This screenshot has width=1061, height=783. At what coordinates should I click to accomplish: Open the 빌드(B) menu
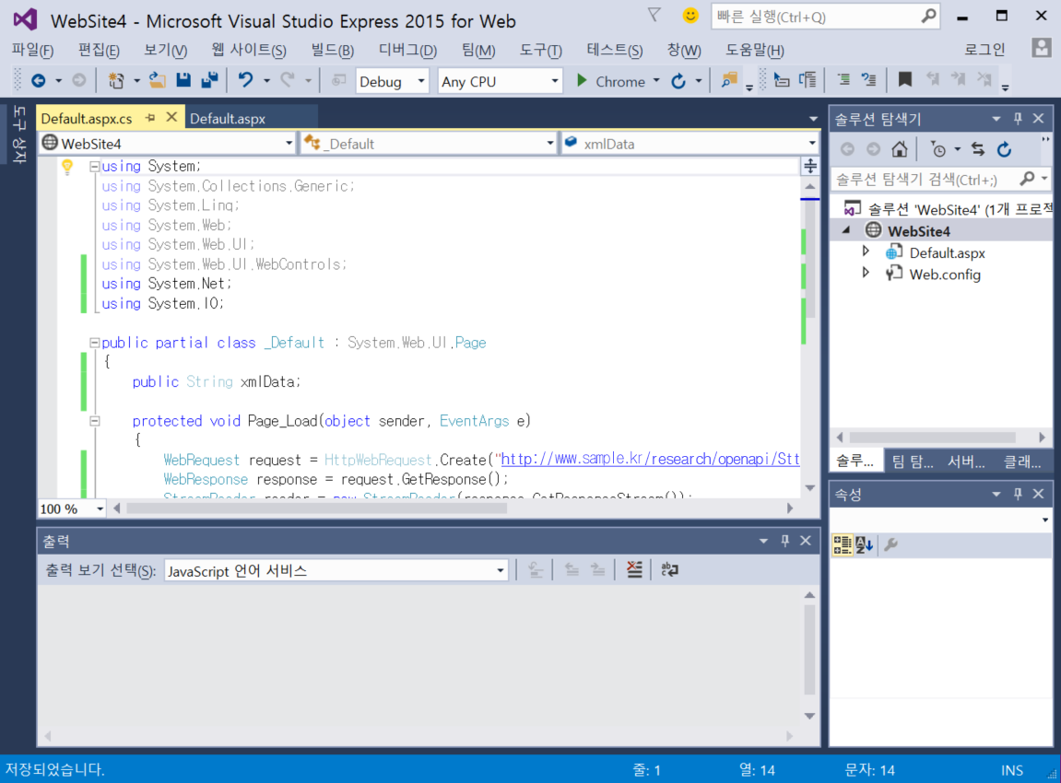332,51
